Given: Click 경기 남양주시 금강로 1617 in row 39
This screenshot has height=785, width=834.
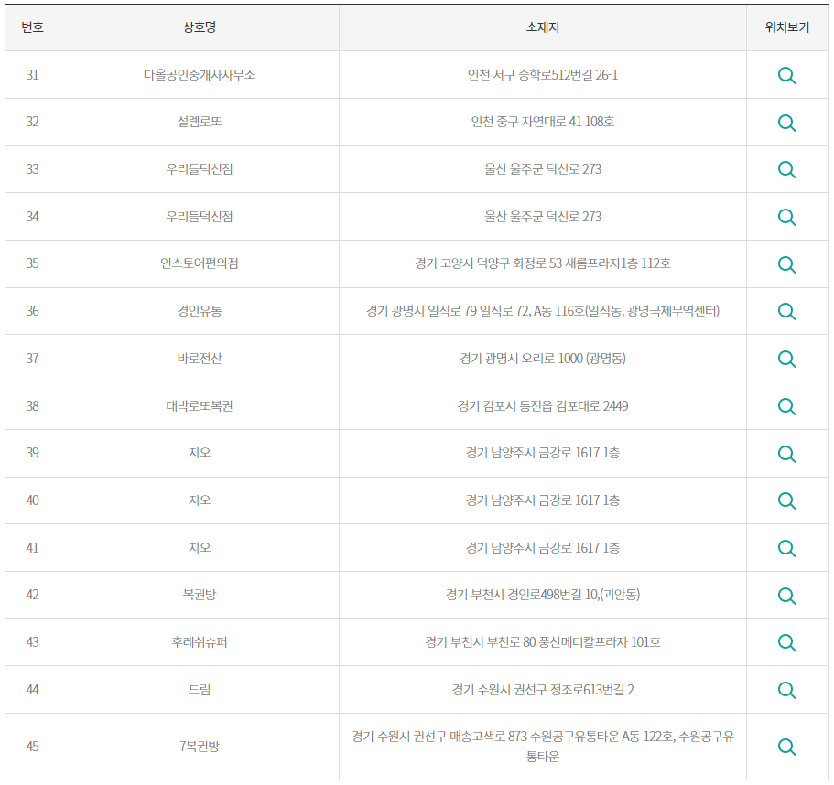Looking at the screenshot, I should click(543, 453).
